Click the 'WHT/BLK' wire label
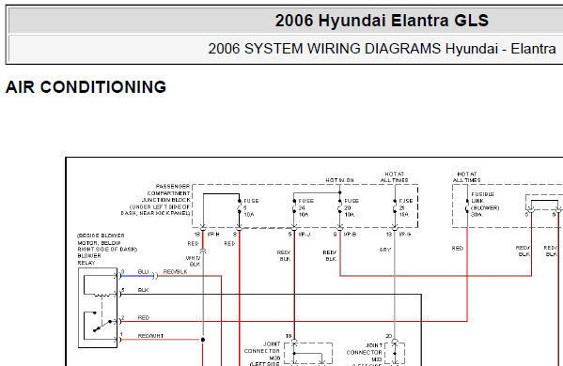The image size is (563, 366). click(194, 261)
